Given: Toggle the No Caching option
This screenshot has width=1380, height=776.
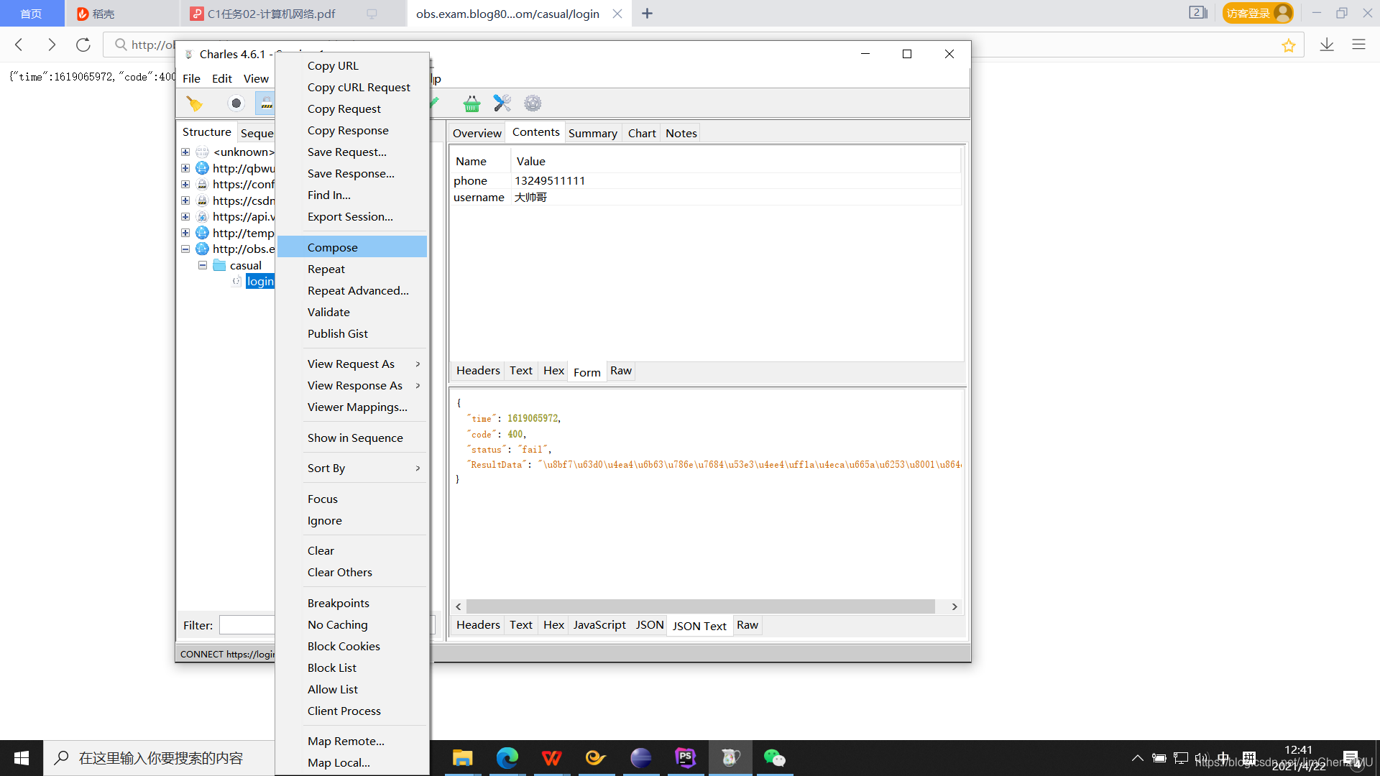Looking at the screenshot, I should click(337, 624).
